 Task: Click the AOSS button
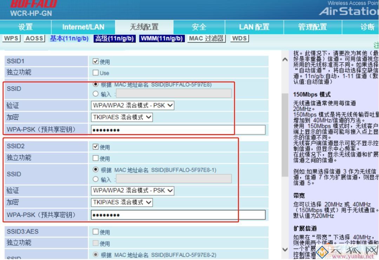coord(34,39)
